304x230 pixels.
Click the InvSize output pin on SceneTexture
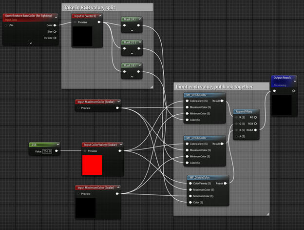[x=55, y=38]
